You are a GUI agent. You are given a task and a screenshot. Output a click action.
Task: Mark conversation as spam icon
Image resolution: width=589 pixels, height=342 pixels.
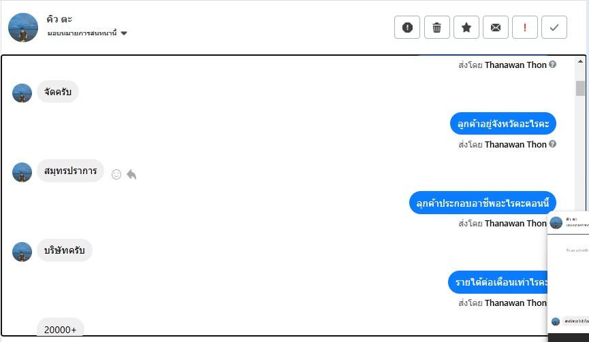pyautogui.click(x=407, y=27)
